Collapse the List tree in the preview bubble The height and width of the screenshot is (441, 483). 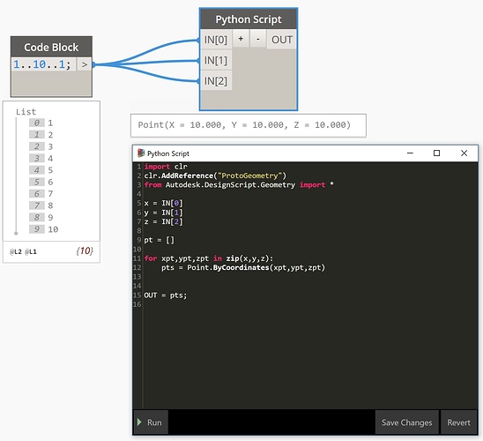(26, 111)
